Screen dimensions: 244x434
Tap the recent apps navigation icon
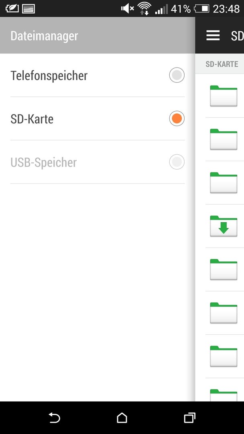click(189, 418)
